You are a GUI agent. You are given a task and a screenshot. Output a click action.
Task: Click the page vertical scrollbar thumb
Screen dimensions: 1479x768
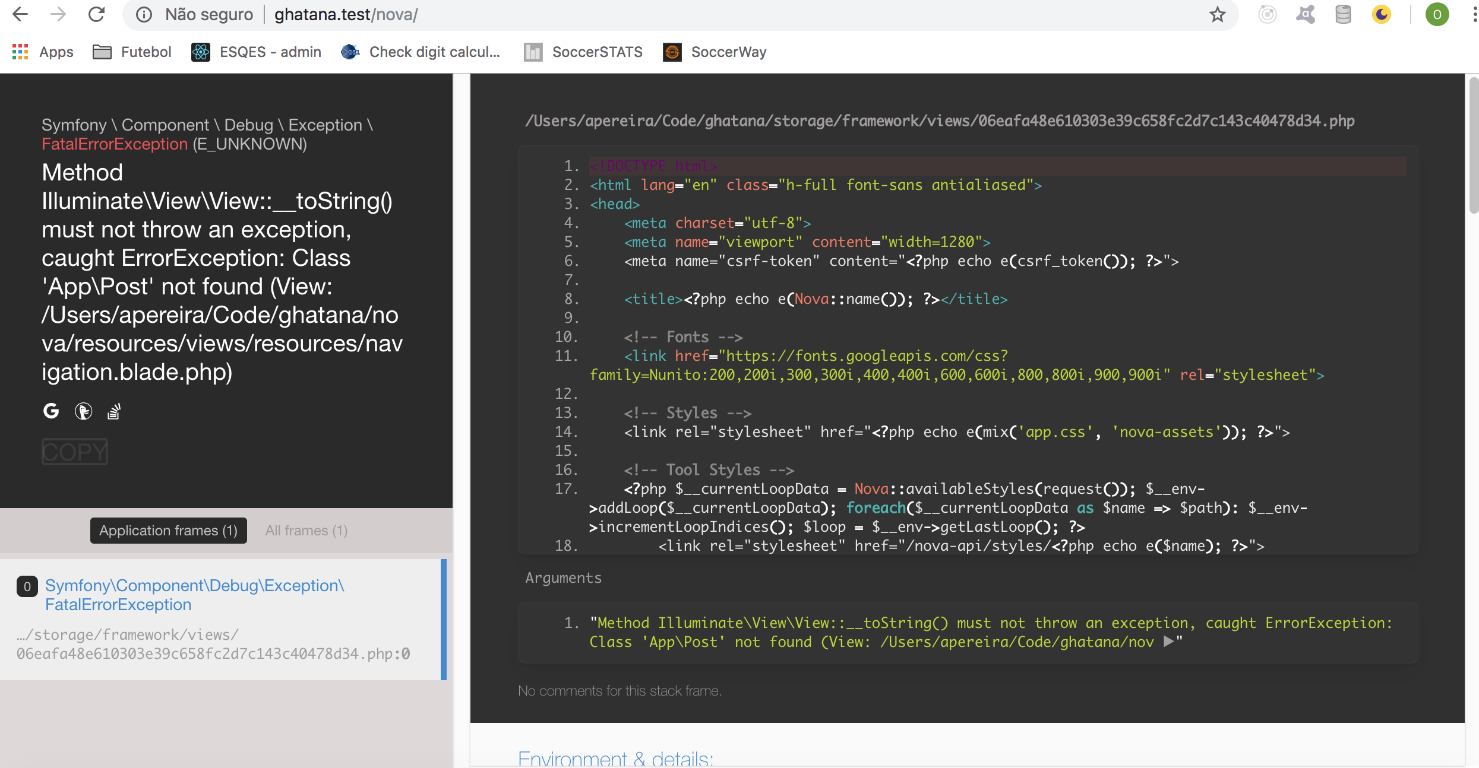[x=1473, y=145]
